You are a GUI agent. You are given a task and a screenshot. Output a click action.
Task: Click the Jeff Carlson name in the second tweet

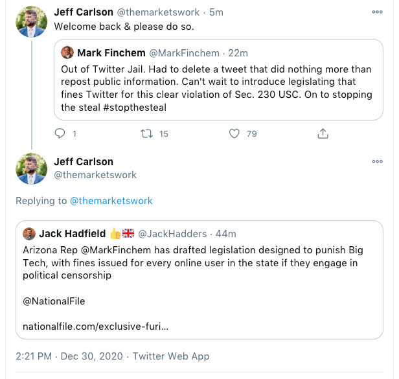83,162
